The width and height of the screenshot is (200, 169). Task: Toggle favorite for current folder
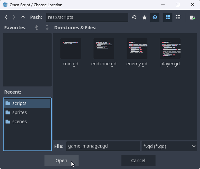(x=144, y=17)
